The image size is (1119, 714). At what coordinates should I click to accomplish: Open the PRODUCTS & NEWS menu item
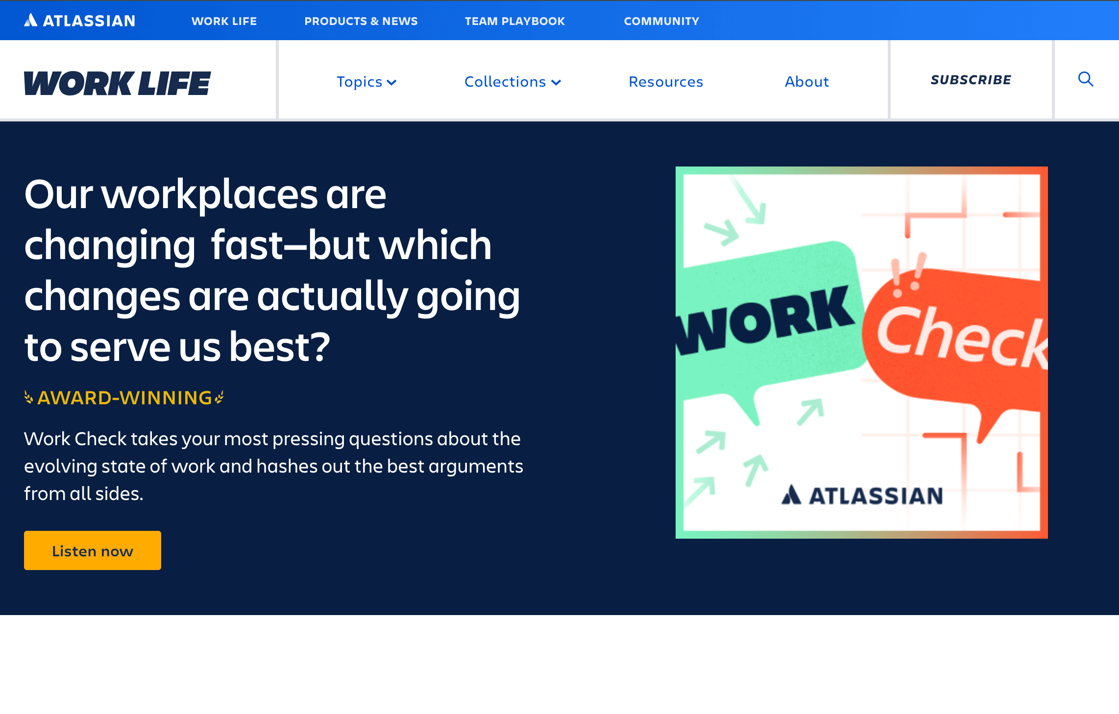point(361,21)
